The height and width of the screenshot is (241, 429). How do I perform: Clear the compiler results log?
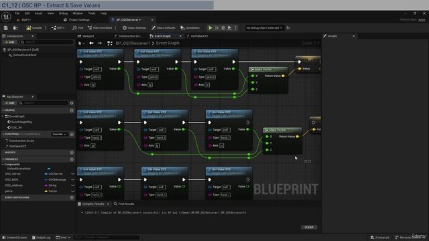[x=309, y=228]
